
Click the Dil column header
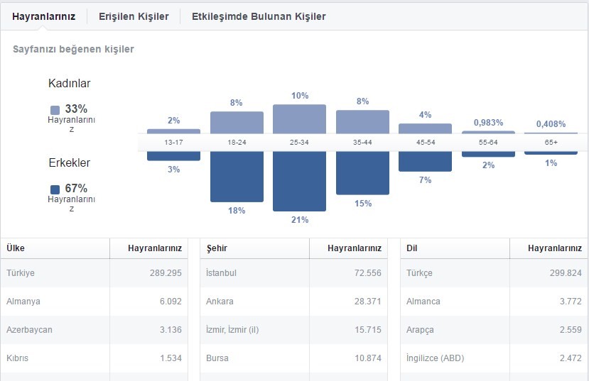pyautogui.click(x=411, y=248)
